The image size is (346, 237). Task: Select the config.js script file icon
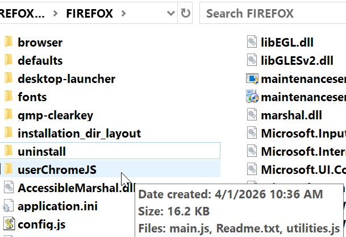click(9, 224)
